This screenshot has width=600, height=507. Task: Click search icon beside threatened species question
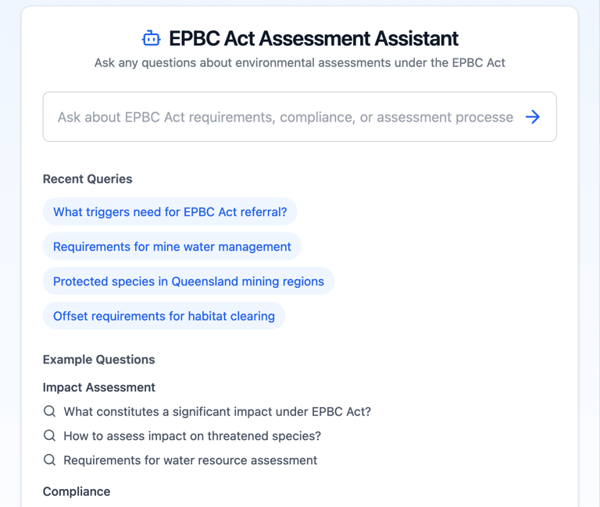(x=49, y=435)
